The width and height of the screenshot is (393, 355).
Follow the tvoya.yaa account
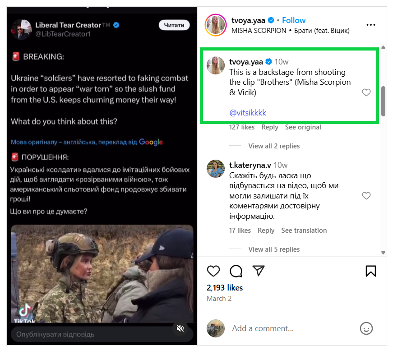pyautogui.click(x=294, y=20)
